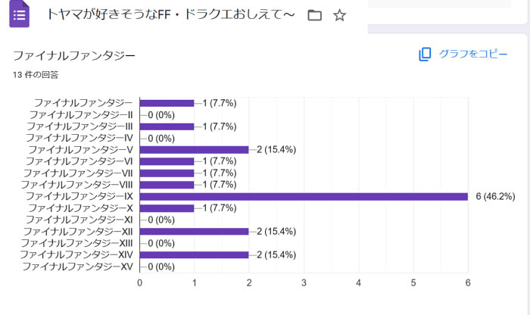Click the first ファイナルファンタジー bar
The height and width of the screenshot is (315, 530).
point(167,103)
